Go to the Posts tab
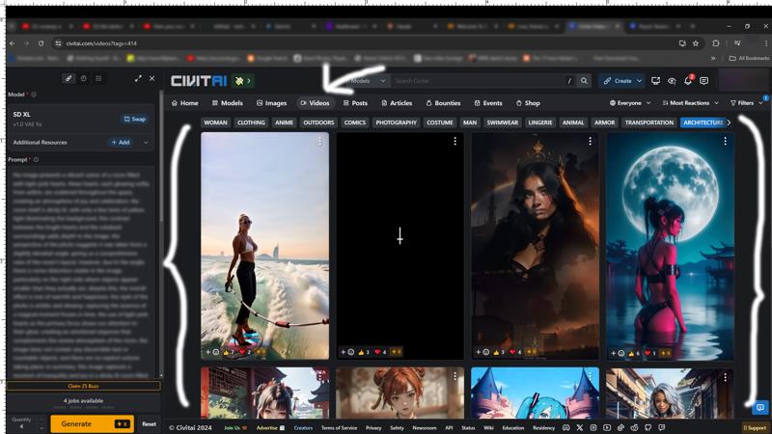The image size is (772, 434). coord(355,103)
